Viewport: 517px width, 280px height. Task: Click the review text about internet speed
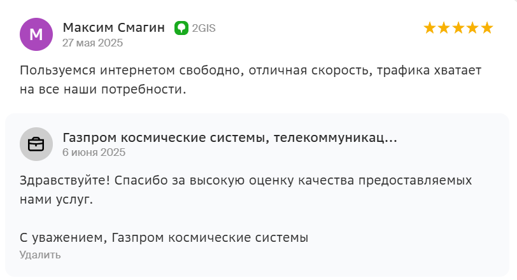pos(251,80)
